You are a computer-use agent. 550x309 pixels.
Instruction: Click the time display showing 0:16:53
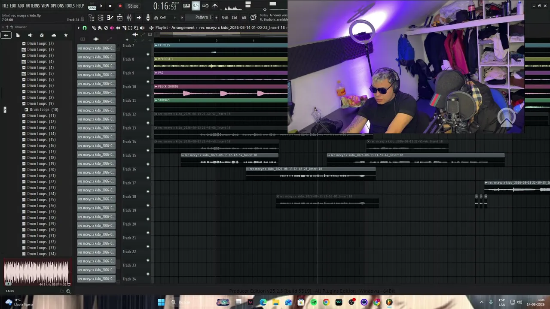(x=165, y=6)
